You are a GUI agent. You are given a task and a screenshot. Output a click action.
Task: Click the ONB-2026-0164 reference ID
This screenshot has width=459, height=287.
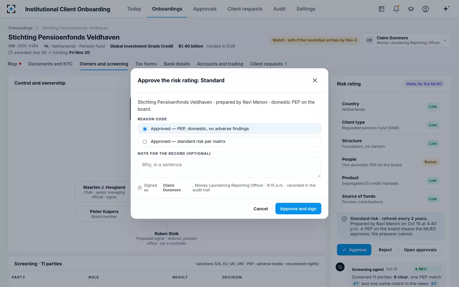point(23,46)
